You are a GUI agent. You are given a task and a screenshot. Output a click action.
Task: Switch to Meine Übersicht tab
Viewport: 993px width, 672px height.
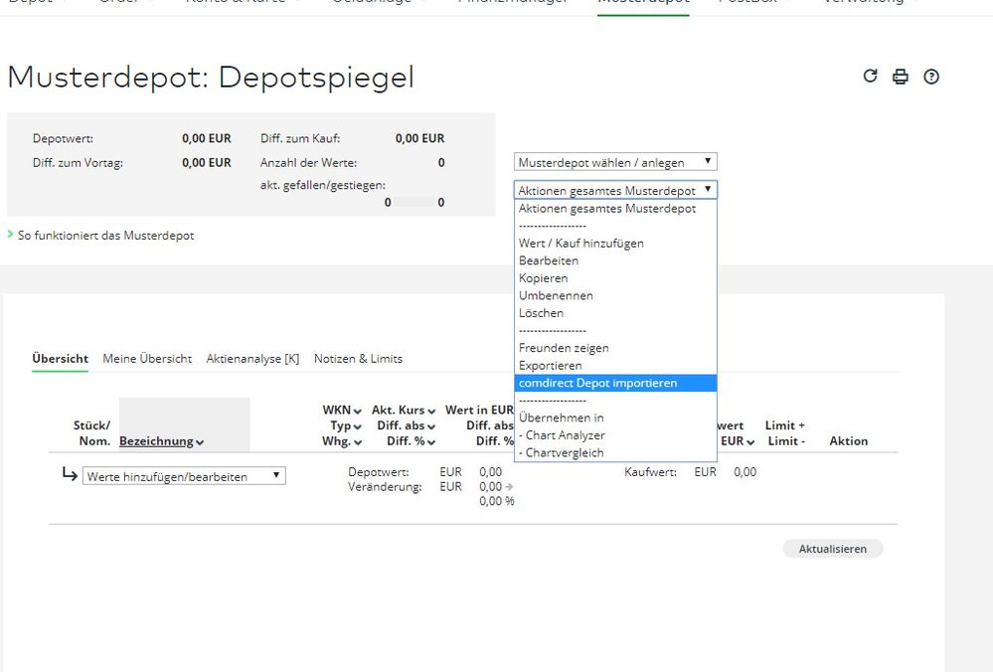[147, 359]
